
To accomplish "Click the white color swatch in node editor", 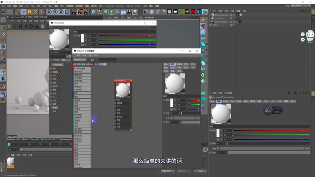I will click(172, 103).
